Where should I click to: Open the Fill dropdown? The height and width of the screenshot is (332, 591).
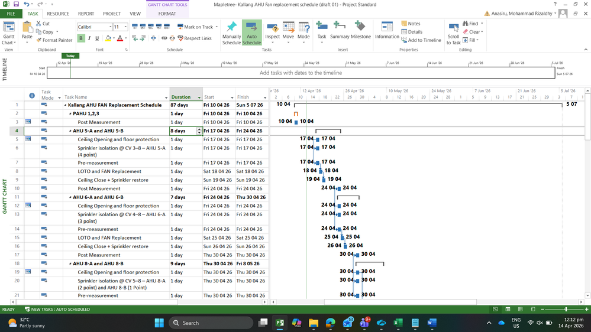point(477,40)
